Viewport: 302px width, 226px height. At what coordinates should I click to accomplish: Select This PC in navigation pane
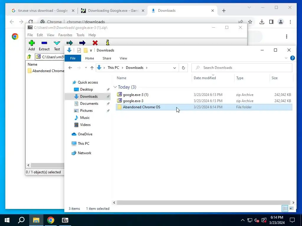coord(83,144)
